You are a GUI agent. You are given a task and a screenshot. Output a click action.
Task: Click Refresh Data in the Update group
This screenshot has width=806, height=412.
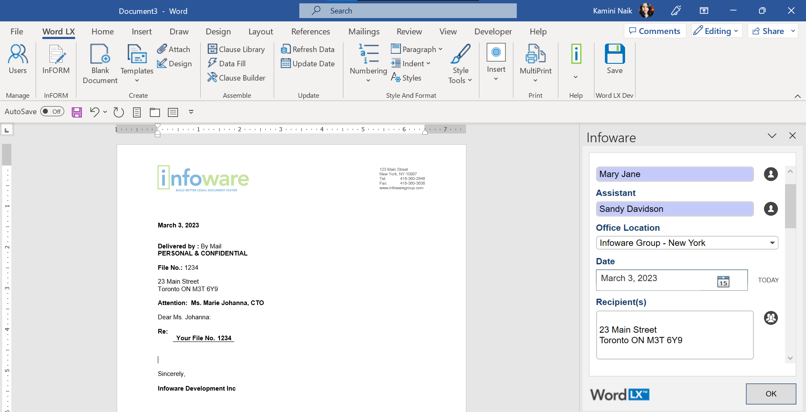click(308, 49)
